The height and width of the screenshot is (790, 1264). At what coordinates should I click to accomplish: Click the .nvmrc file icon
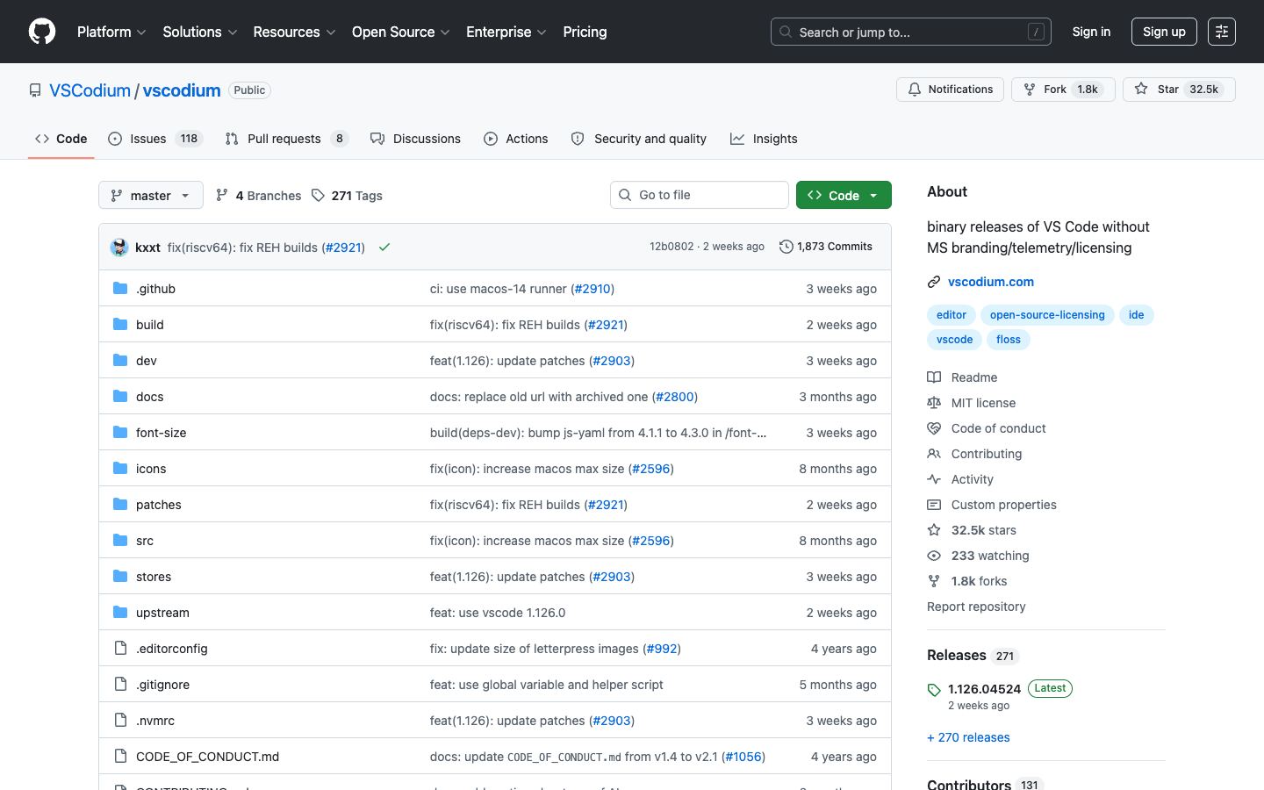[x=120, y=721]
